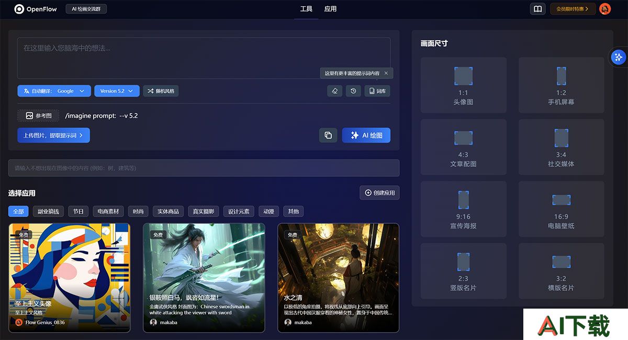Open auto-translate Google dropdown

coord(54,91)
